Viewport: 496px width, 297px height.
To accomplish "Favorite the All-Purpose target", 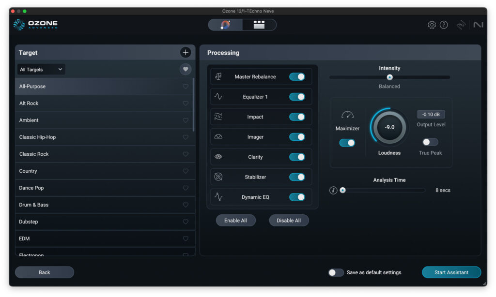I will [186, 86].
